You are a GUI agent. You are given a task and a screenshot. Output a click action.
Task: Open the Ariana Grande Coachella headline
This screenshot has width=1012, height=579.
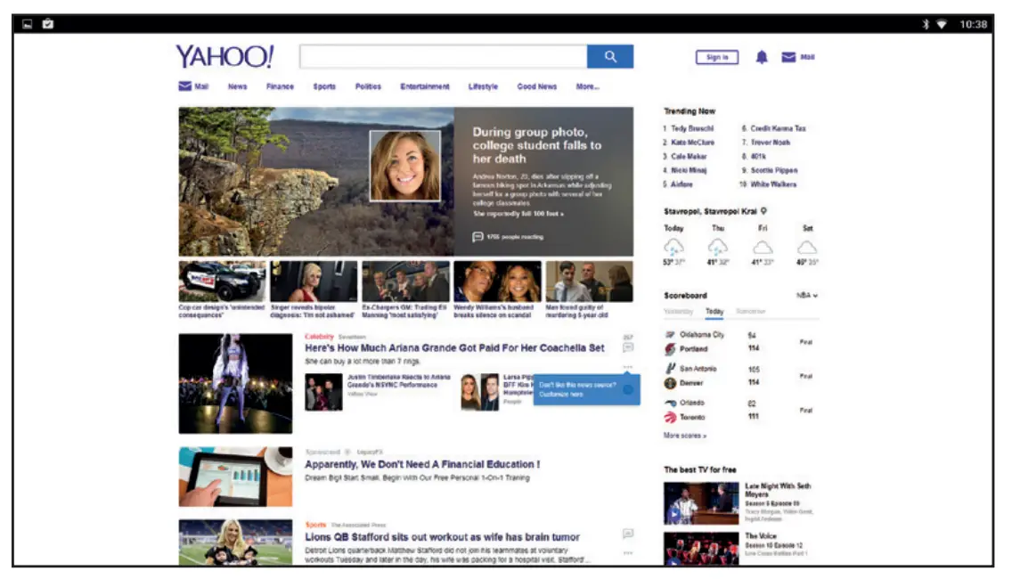[454, 348]
